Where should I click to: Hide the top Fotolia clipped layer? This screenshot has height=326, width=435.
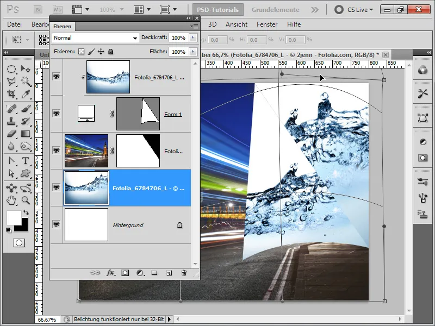[x=57, y=76]
